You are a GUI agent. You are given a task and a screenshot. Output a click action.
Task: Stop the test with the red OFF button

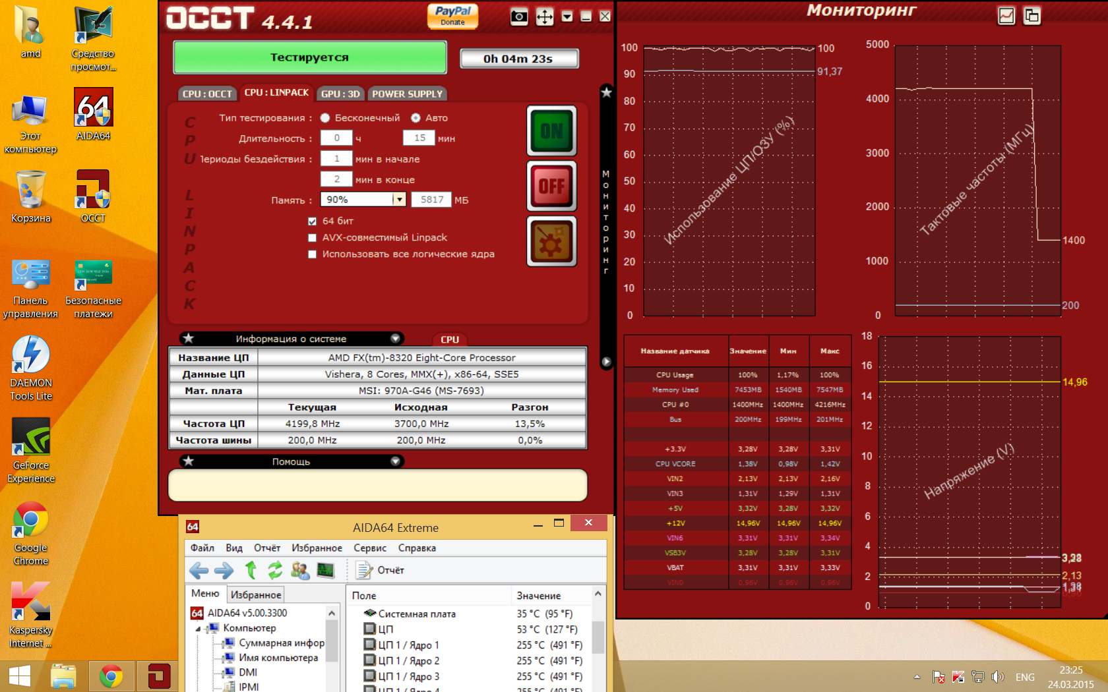[552, 186]
